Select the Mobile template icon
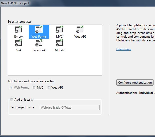 pos(59,43)
